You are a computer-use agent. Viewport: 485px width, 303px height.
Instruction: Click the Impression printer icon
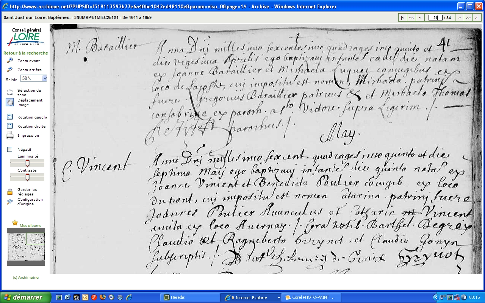pos(10,135)
